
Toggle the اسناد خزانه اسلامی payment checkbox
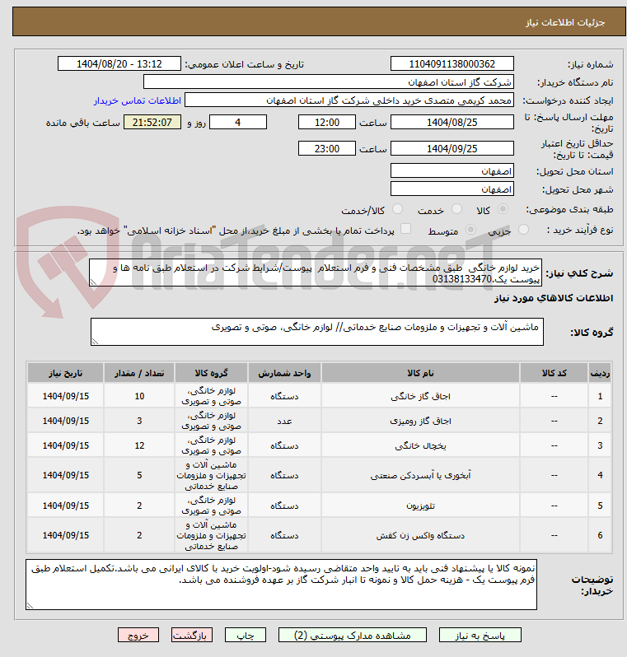[405, 229]
